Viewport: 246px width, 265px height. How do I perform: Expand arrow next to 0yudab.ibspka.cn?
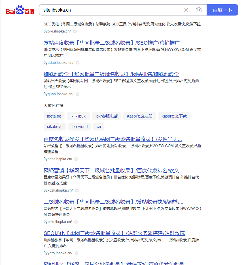tap(77, 63)
